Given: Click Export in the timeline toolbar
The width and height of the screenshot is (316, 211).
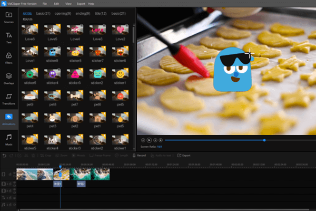Looking at the screenshot, I should 184,156.
